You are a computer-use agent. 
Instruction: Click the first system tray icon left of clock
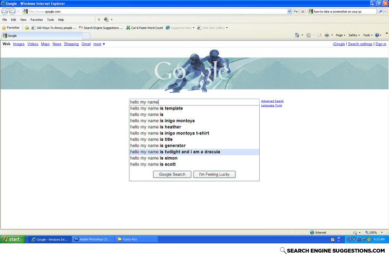[349, 239]
